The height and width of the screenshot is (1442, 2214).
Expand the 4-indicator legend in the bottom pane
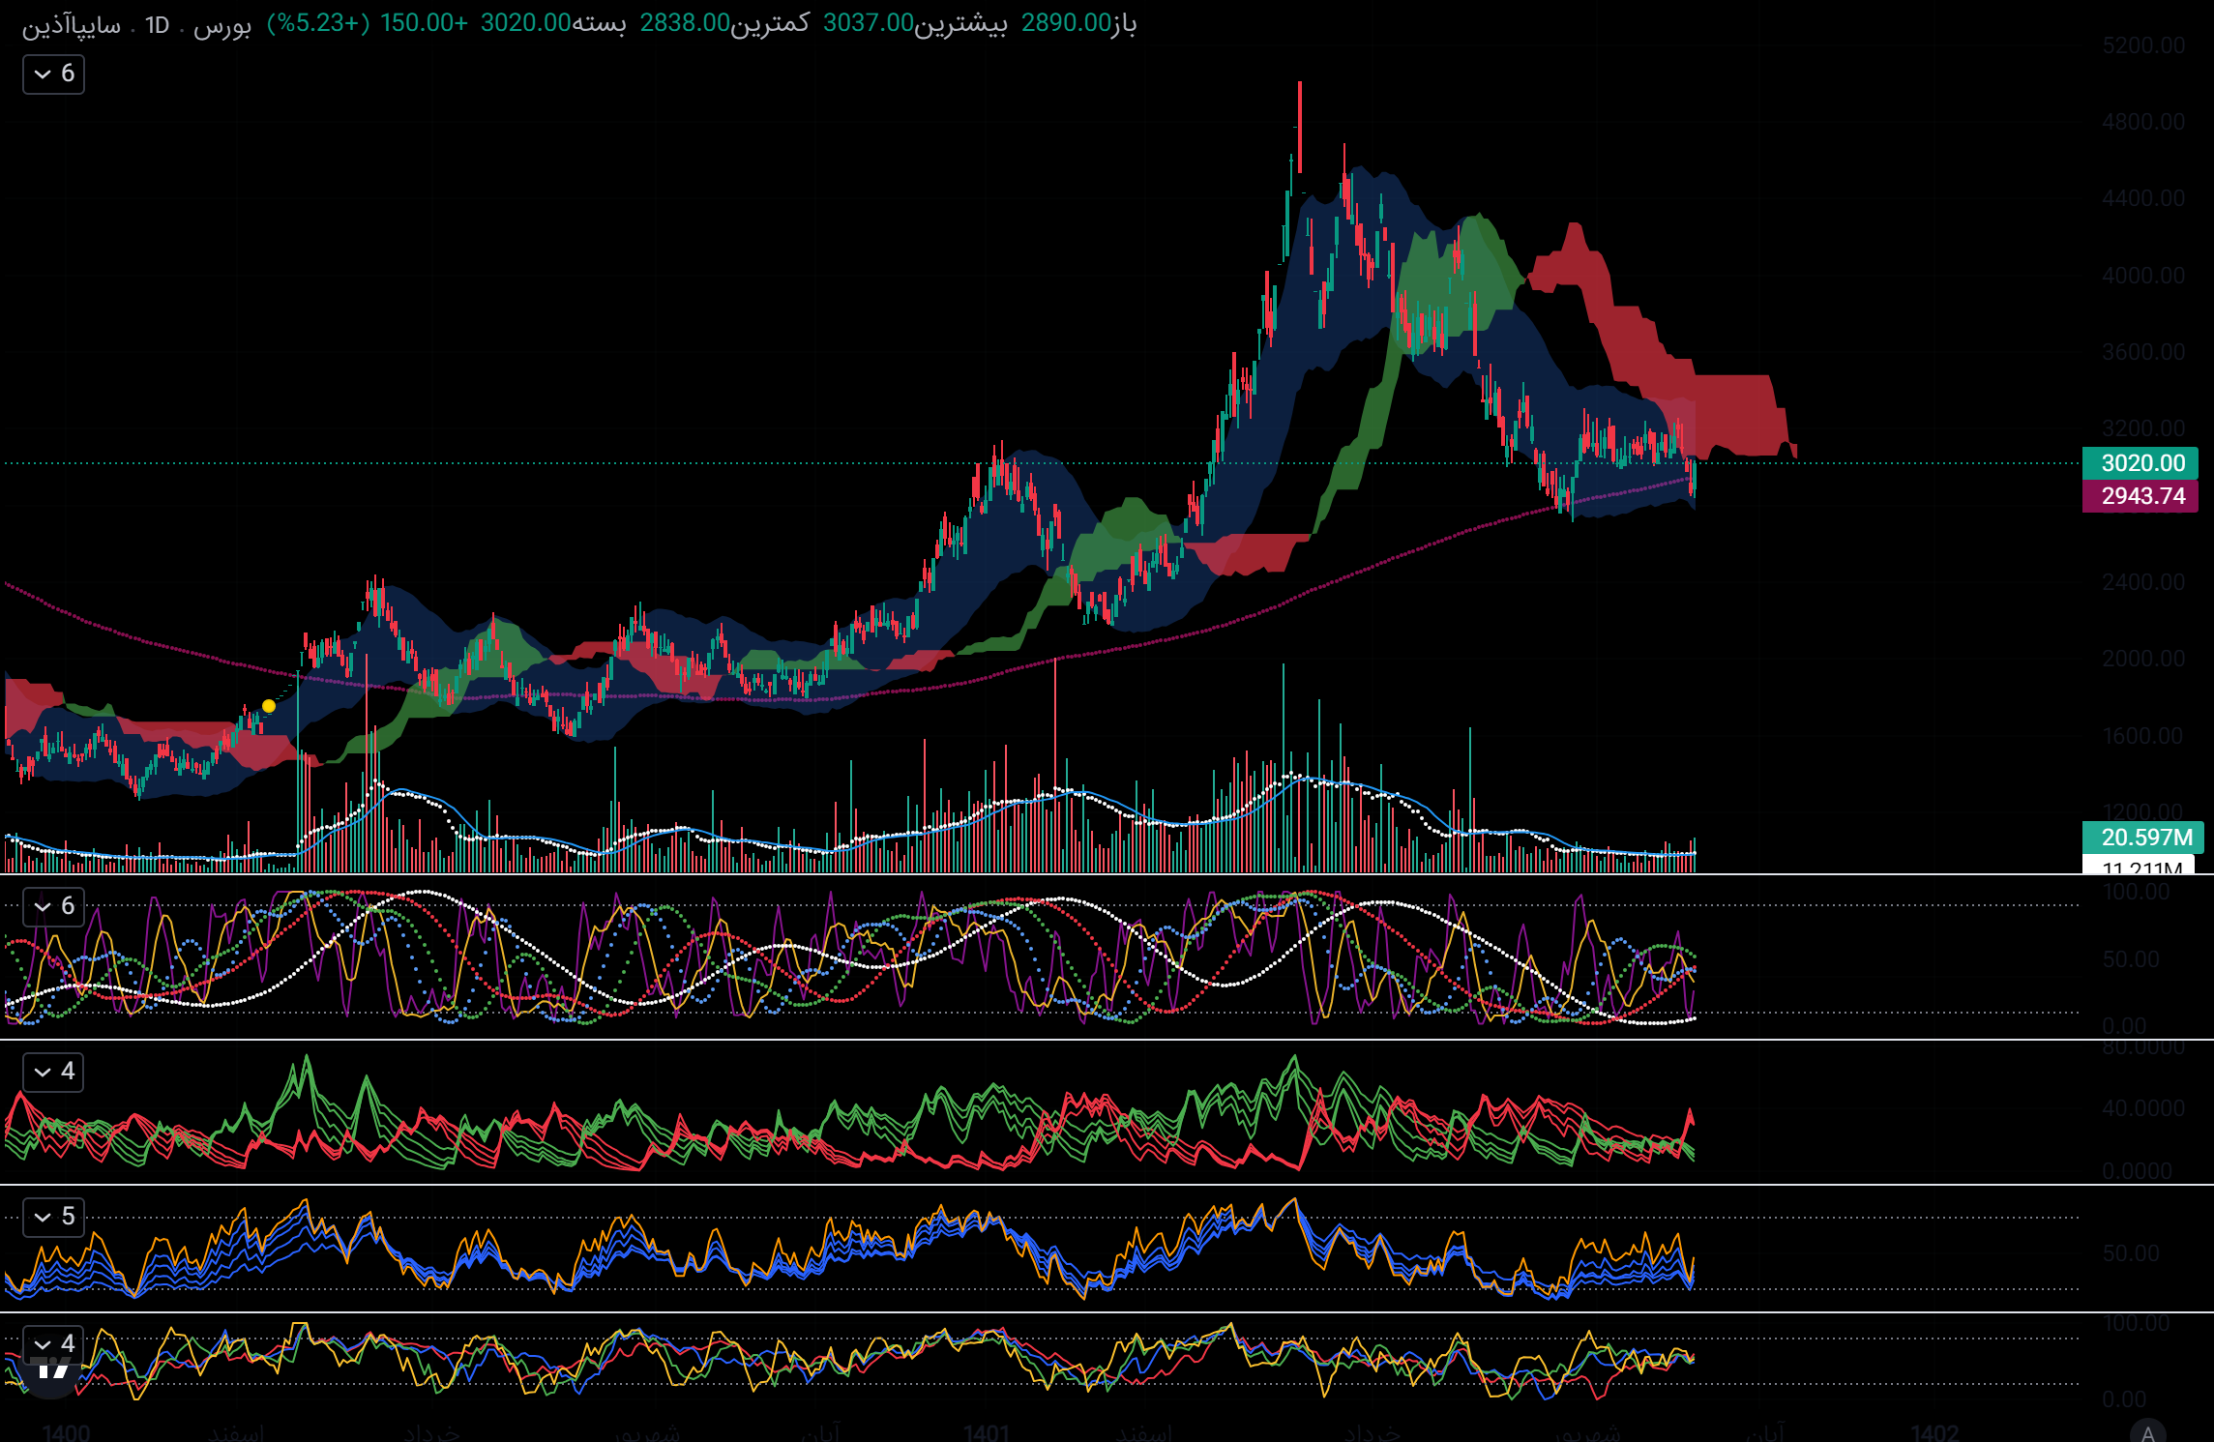pos(54,1343)
